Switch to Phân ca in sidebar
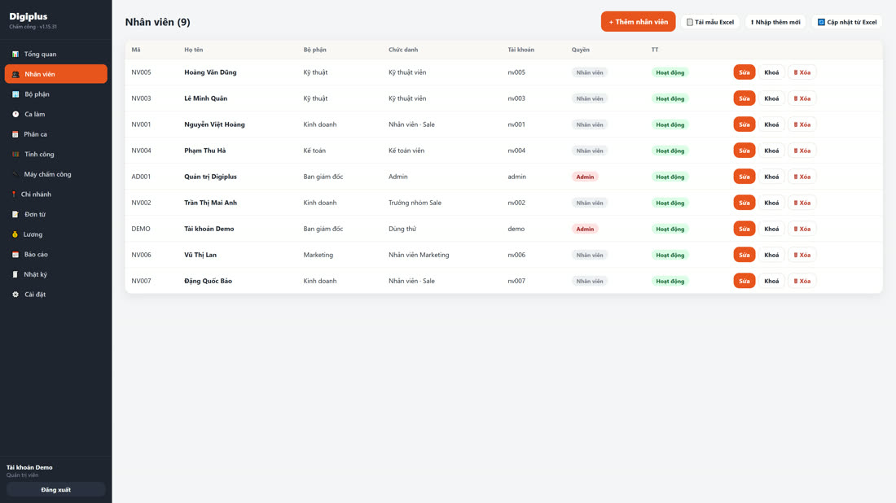 56,134
